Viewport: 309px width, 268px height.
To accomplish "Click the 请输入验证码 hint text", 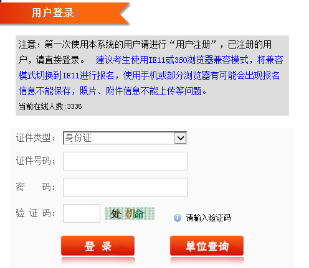I will [208, 218].
